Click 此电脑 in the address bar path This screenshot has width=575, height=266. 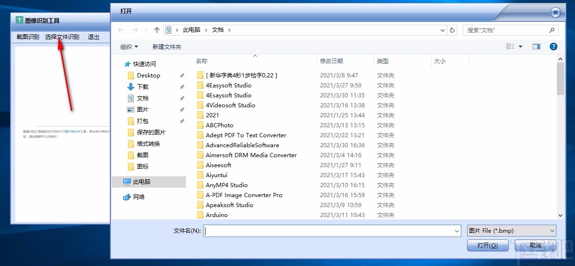(x=192, y=30)
